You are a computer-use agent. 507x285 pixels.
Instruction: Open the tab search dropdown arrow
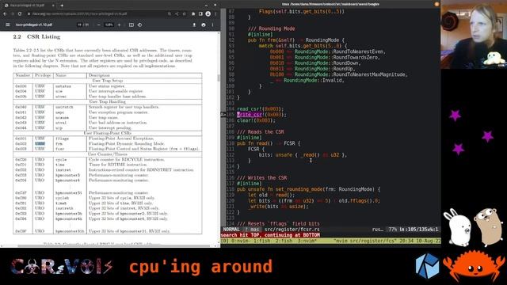(206, 6)
